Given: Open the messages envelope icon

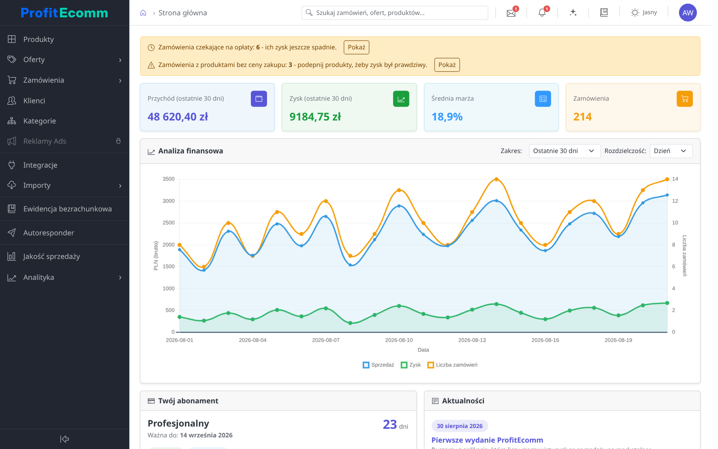Looking at the screenshot, I should (x=511, y=13).
